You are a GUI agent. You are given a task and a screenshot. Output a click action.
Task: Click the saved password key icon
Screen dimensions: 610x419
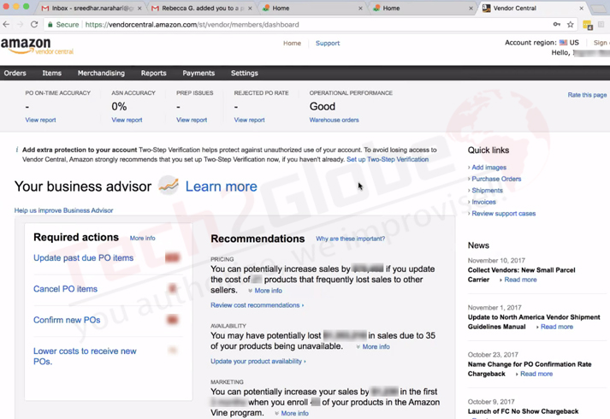coord(556,25)
